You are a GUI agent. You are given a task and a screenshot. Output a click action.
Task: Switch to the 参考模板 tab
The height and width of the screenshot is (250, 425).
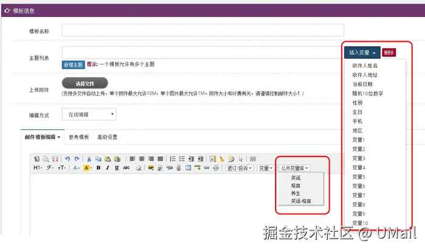click(79, 137)
